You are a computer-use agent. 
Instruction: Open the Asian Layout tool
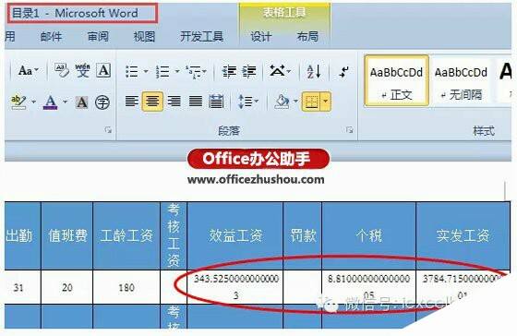coord(277,70)
